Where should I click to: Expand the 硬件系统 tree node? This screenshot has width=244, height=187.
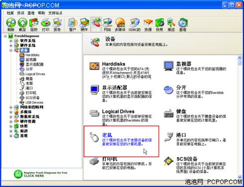pyautogui.click(x=11, y=45)
